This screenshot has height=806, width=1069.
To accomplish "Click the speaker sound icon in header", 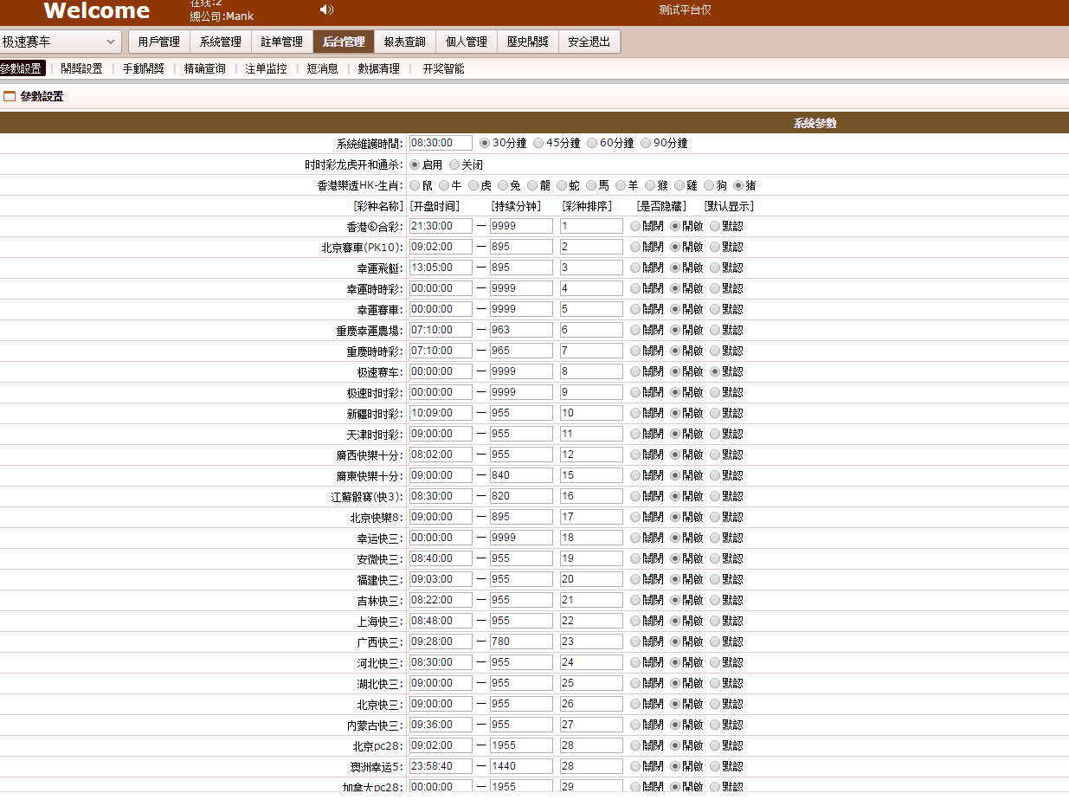I will (326, 10).
